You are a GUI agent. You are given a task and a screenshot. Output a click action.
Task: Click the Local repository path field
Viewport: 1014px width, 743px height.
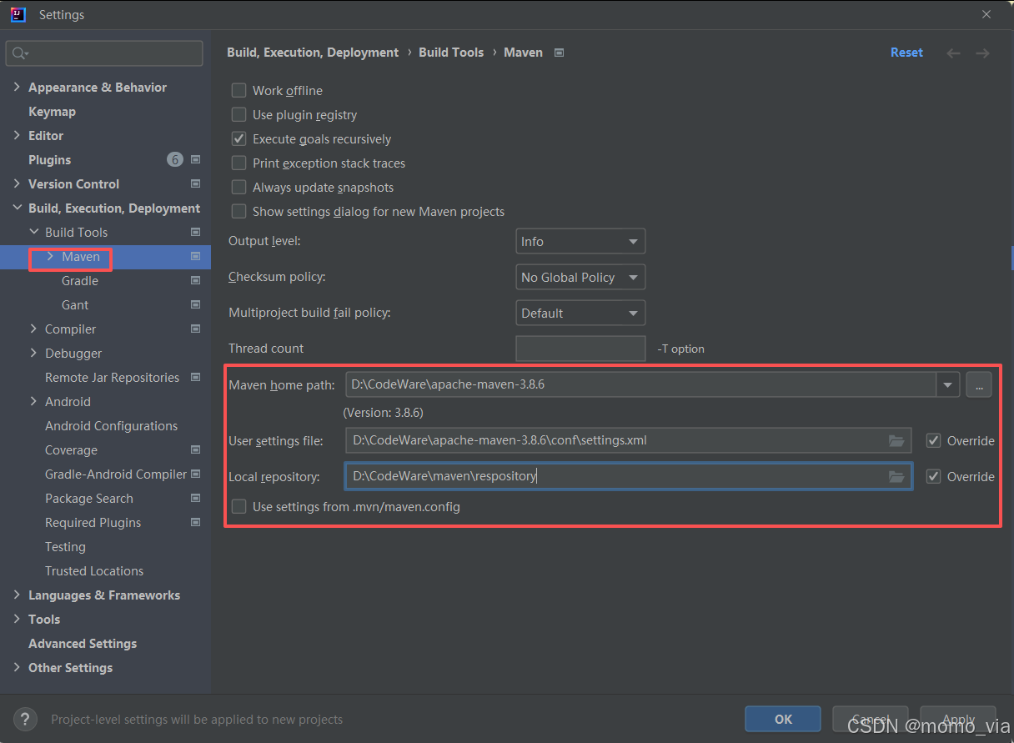tap(628, 476)
